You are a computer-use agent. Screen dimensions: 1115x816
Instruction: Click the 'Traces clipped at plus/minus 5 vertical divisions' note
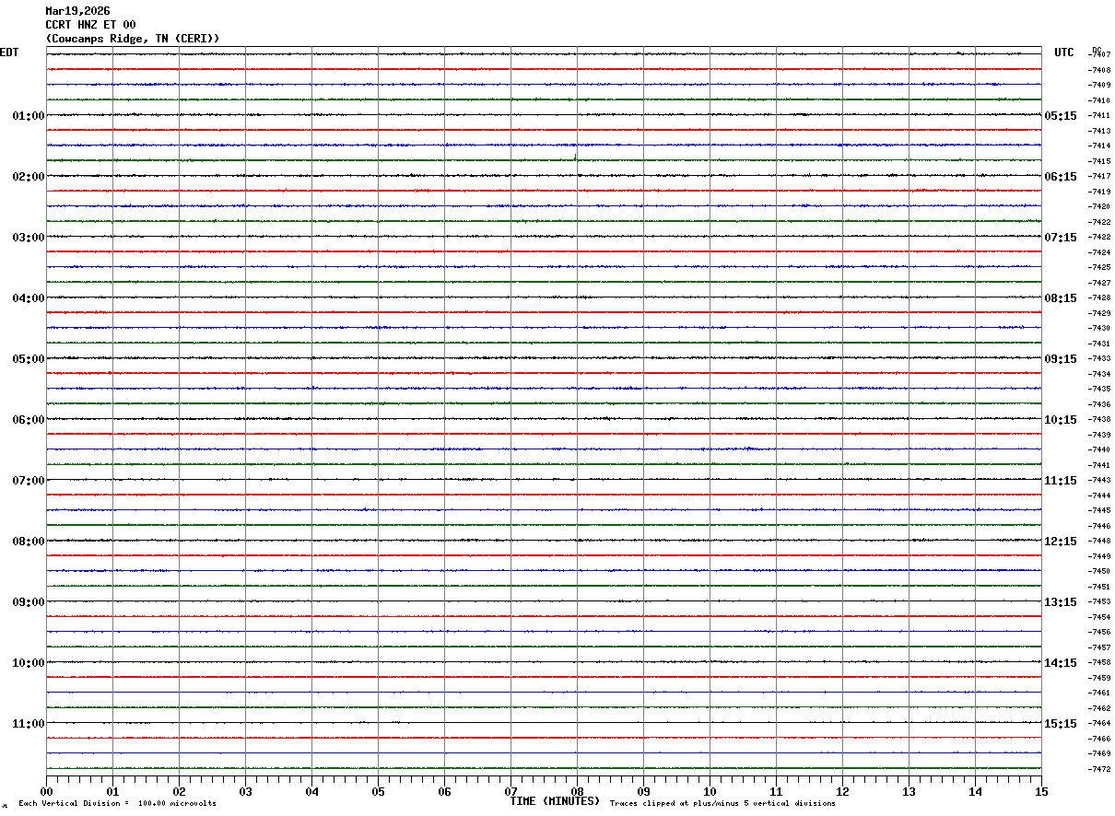click(722, 804)
